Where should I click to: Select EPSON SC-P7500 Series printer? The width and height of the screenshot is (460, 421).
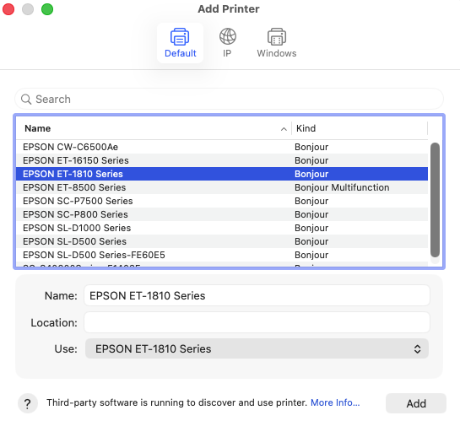[222, 201]
